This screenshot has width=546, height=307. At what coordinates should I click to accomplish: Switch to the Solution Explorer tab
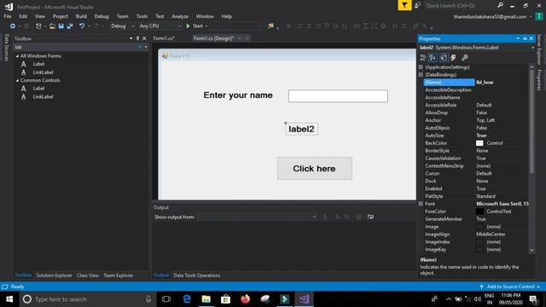[54, 275]
